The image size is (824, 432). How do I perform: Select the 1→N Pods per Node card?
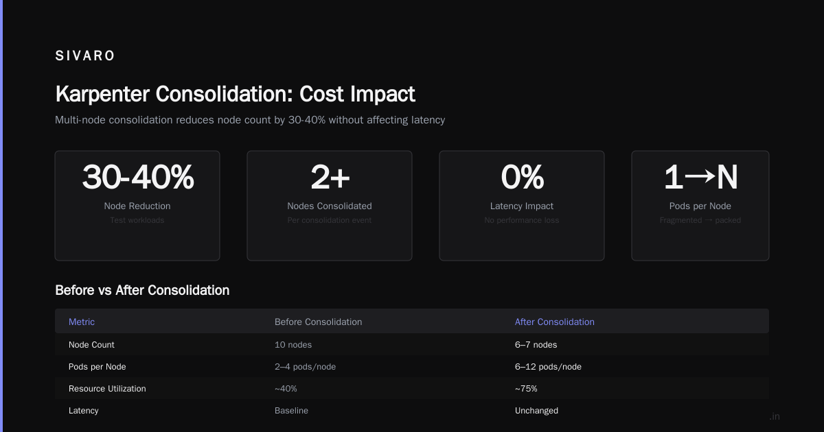(x=700, y=206)
